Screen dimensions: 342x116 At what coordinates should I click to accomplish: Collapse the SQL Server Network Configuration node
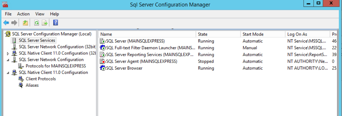[8, 60]
